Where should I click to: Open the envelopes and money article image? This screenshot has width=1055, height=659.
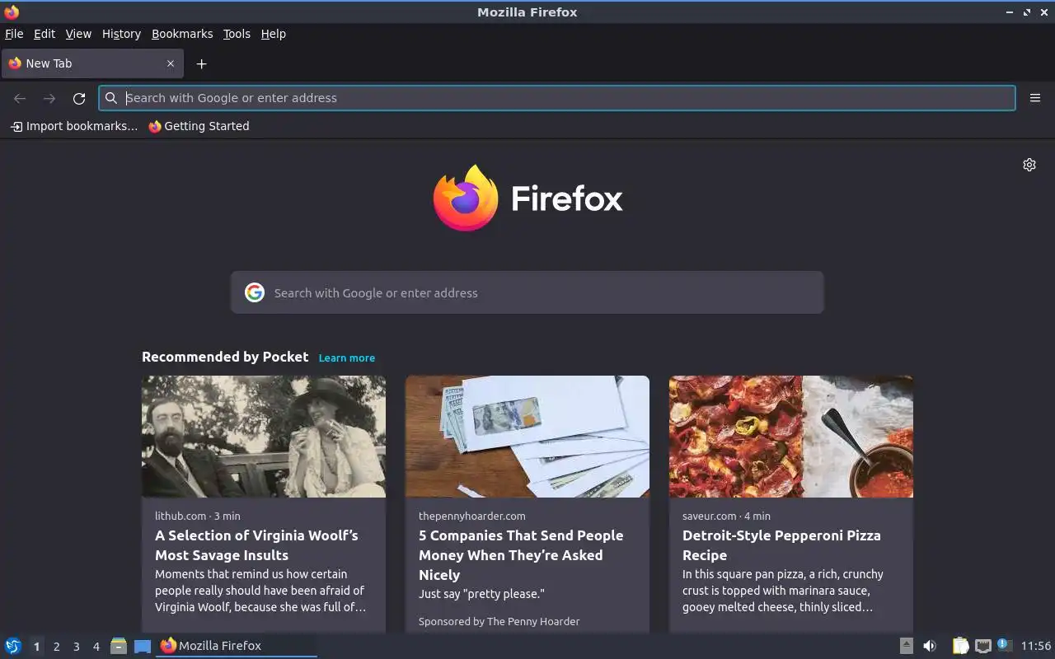click(x=527, y=437)
